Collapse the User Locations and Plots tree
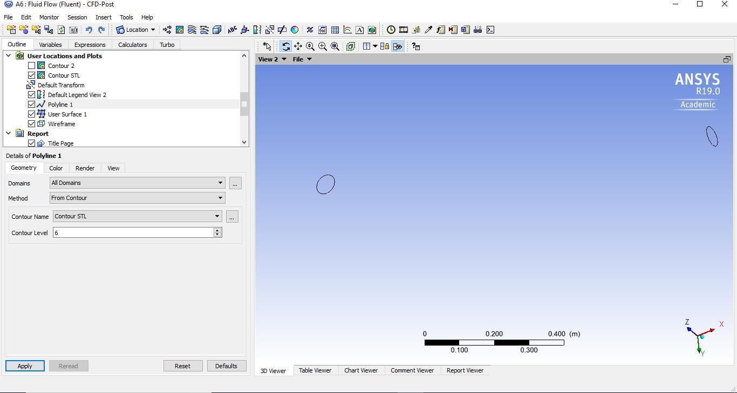This screenshot has width=737, height=393. pos(8,56)
